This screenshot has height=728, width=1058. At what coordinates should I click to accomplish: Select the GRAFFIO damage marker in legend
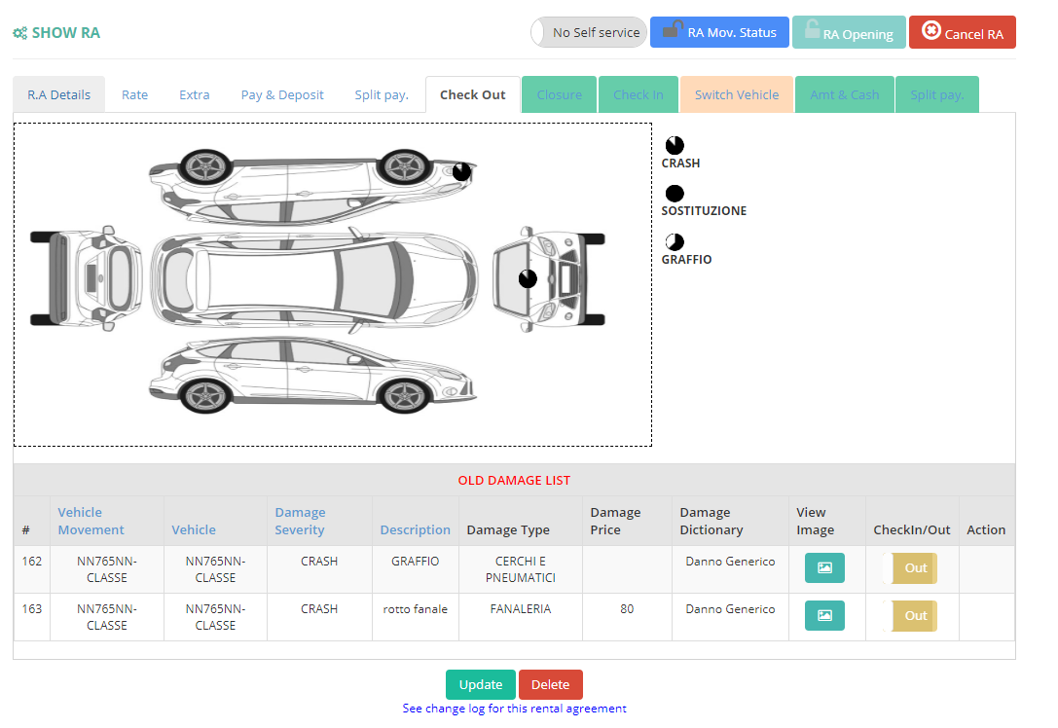point(675,241)
